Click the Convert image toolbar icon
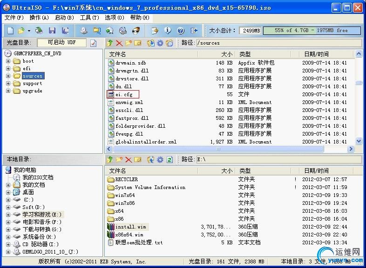 tap(109, 31)
